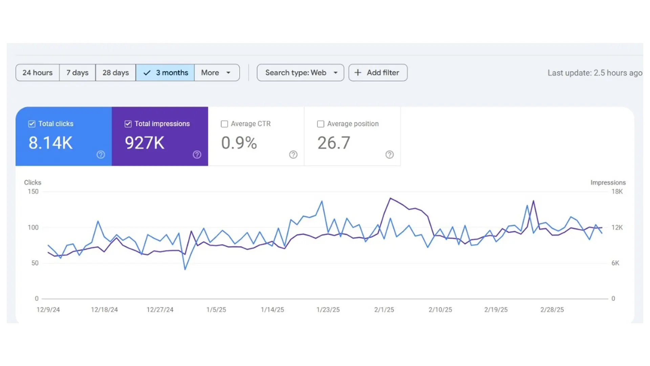Screen dimensions: 650x366
Task: Click the 1/23/25 date axis label
Action: coord(328,310)
